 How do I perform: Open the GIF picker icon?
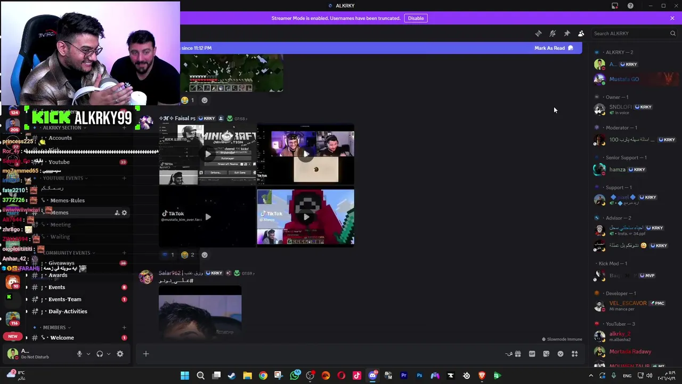point(532,354)
